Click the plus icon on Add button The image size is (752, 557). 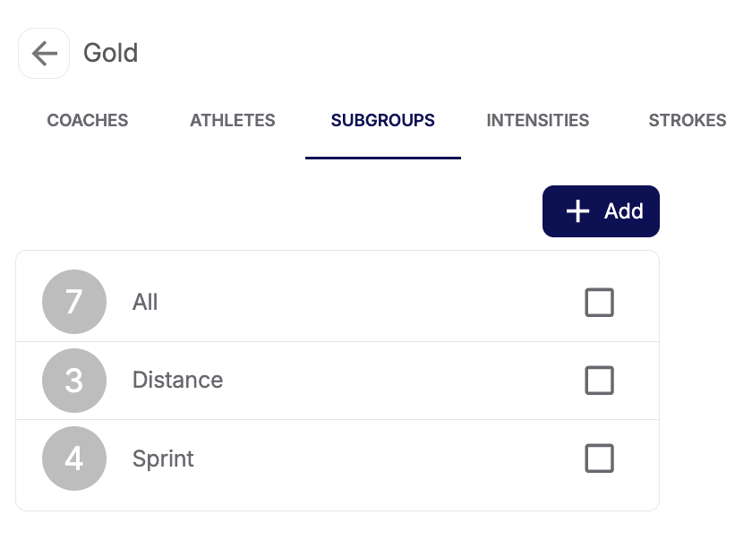tap(578, 211)
